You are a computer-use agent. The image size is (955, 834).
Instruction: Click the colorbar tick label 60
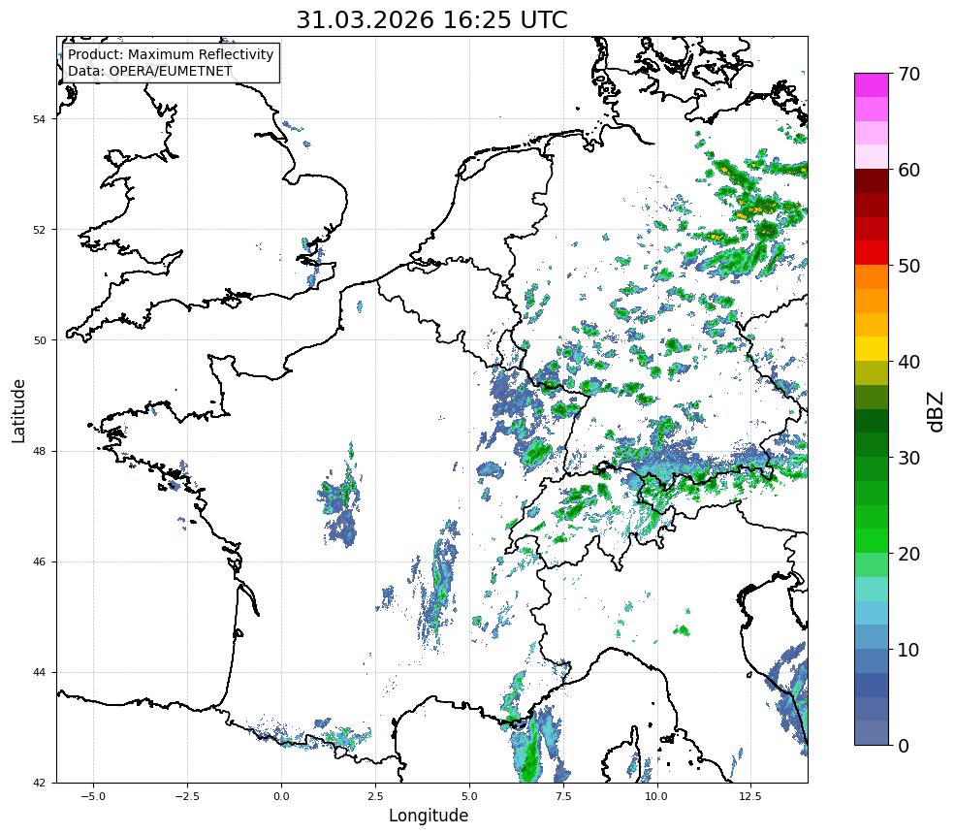tap(908, 170)
